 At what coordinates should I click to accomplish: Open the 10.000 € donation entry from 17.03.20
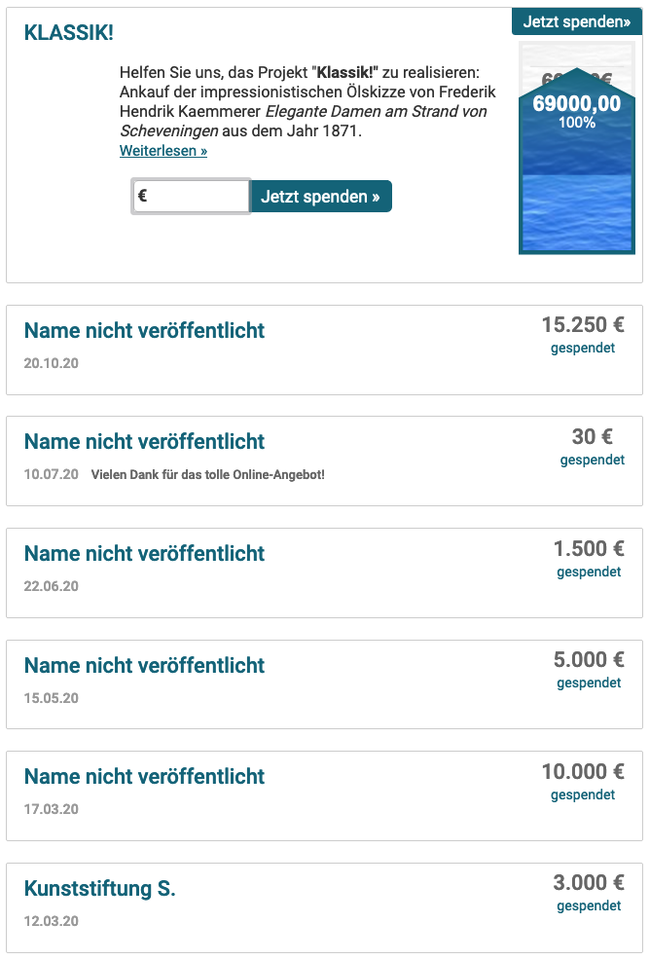point(324,795)
